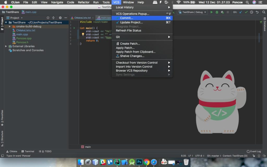Open the TestShare | Debug configuration dropdown
The height and width of the screenshot is (167, 267).
[x=192, y=12]
